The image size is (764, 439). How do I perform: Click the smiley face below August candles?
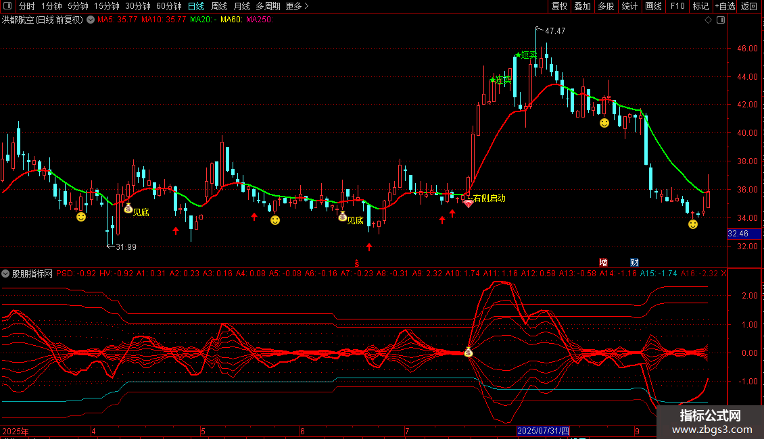[604, 123]
